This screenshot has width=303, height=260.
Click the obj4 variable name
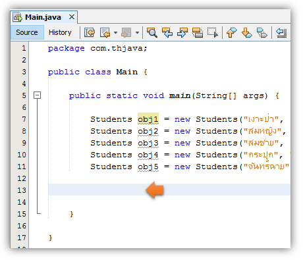[148, 155]
